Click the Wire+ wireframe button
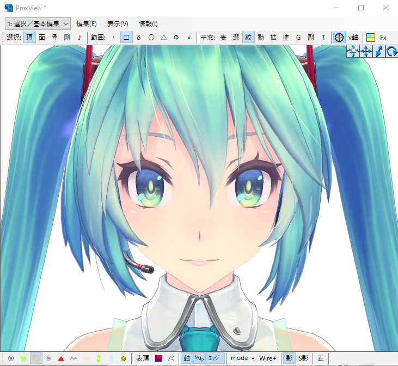This screenshot has width=398, height=366. [x=267, y=358]
